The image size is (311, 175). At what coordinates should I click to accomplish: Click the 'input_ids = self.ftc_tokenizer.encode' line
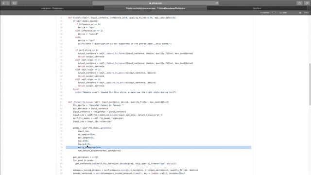(118, 115)
